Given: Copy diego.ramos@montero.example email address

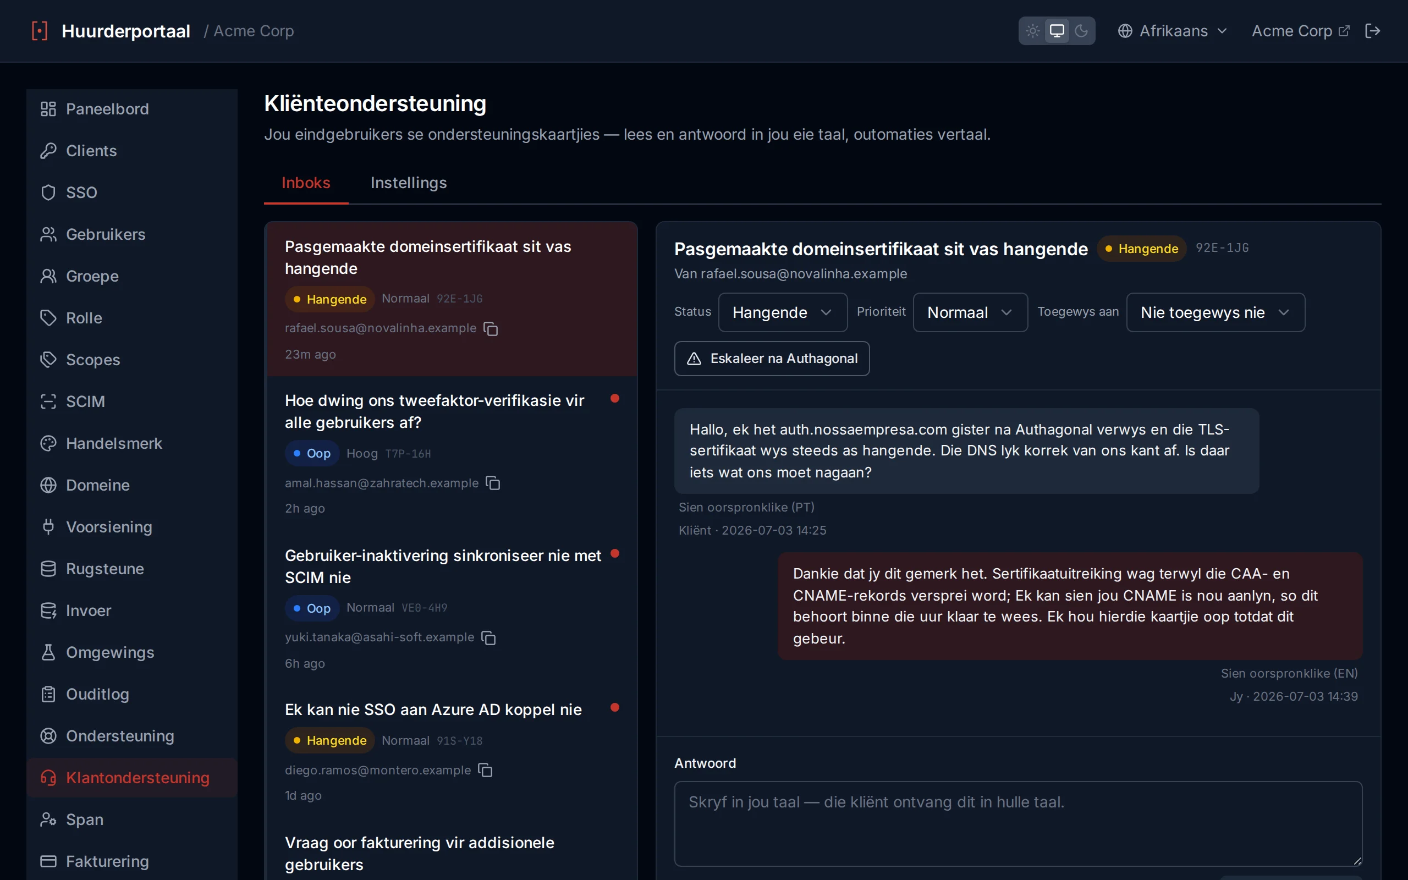Looking at the screenshot, I should click(x=485, y=771).
